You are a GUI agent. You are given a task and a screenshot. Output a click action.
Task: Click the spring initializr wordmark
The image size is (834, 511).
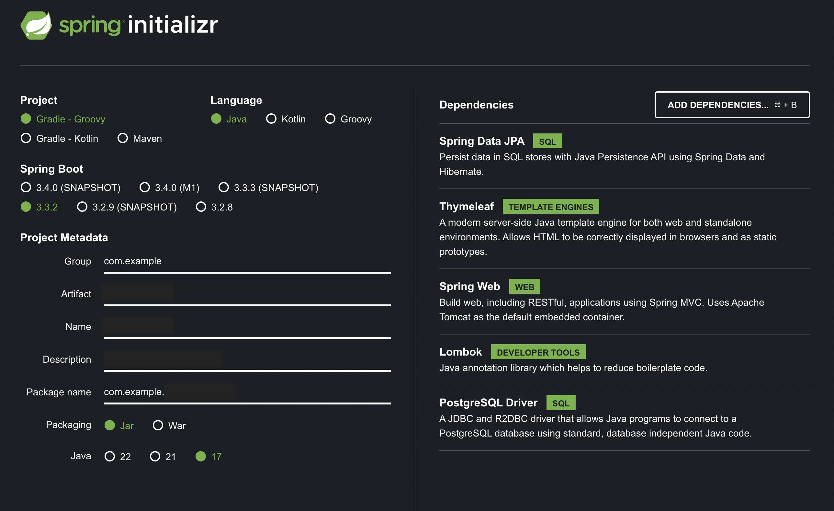(x=139, y=25)
